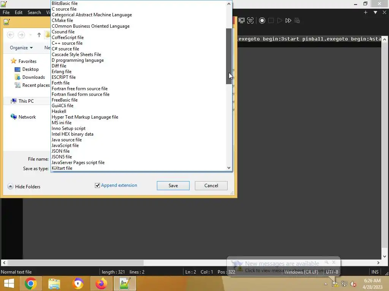
Task: Click New messages are available notification
Action: pyautogui.click(x=283, y=267)
